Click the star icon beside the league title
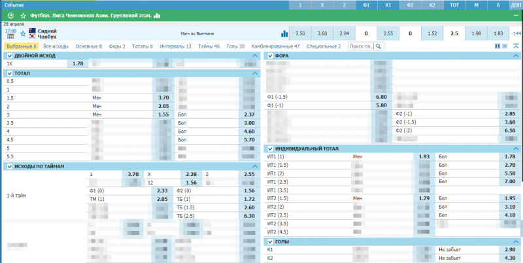Image resolution: width=523 pixels, height=263 pixels. (24, 14)
